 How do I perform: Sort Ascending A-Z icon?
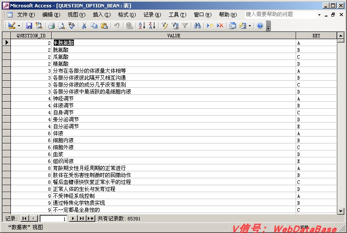[142, 26]
